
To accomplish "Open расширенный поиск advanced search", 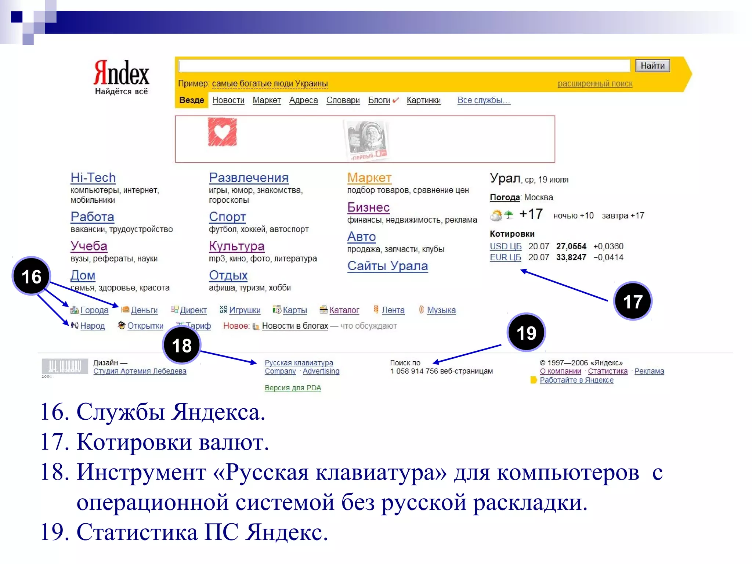I will 595,84.
